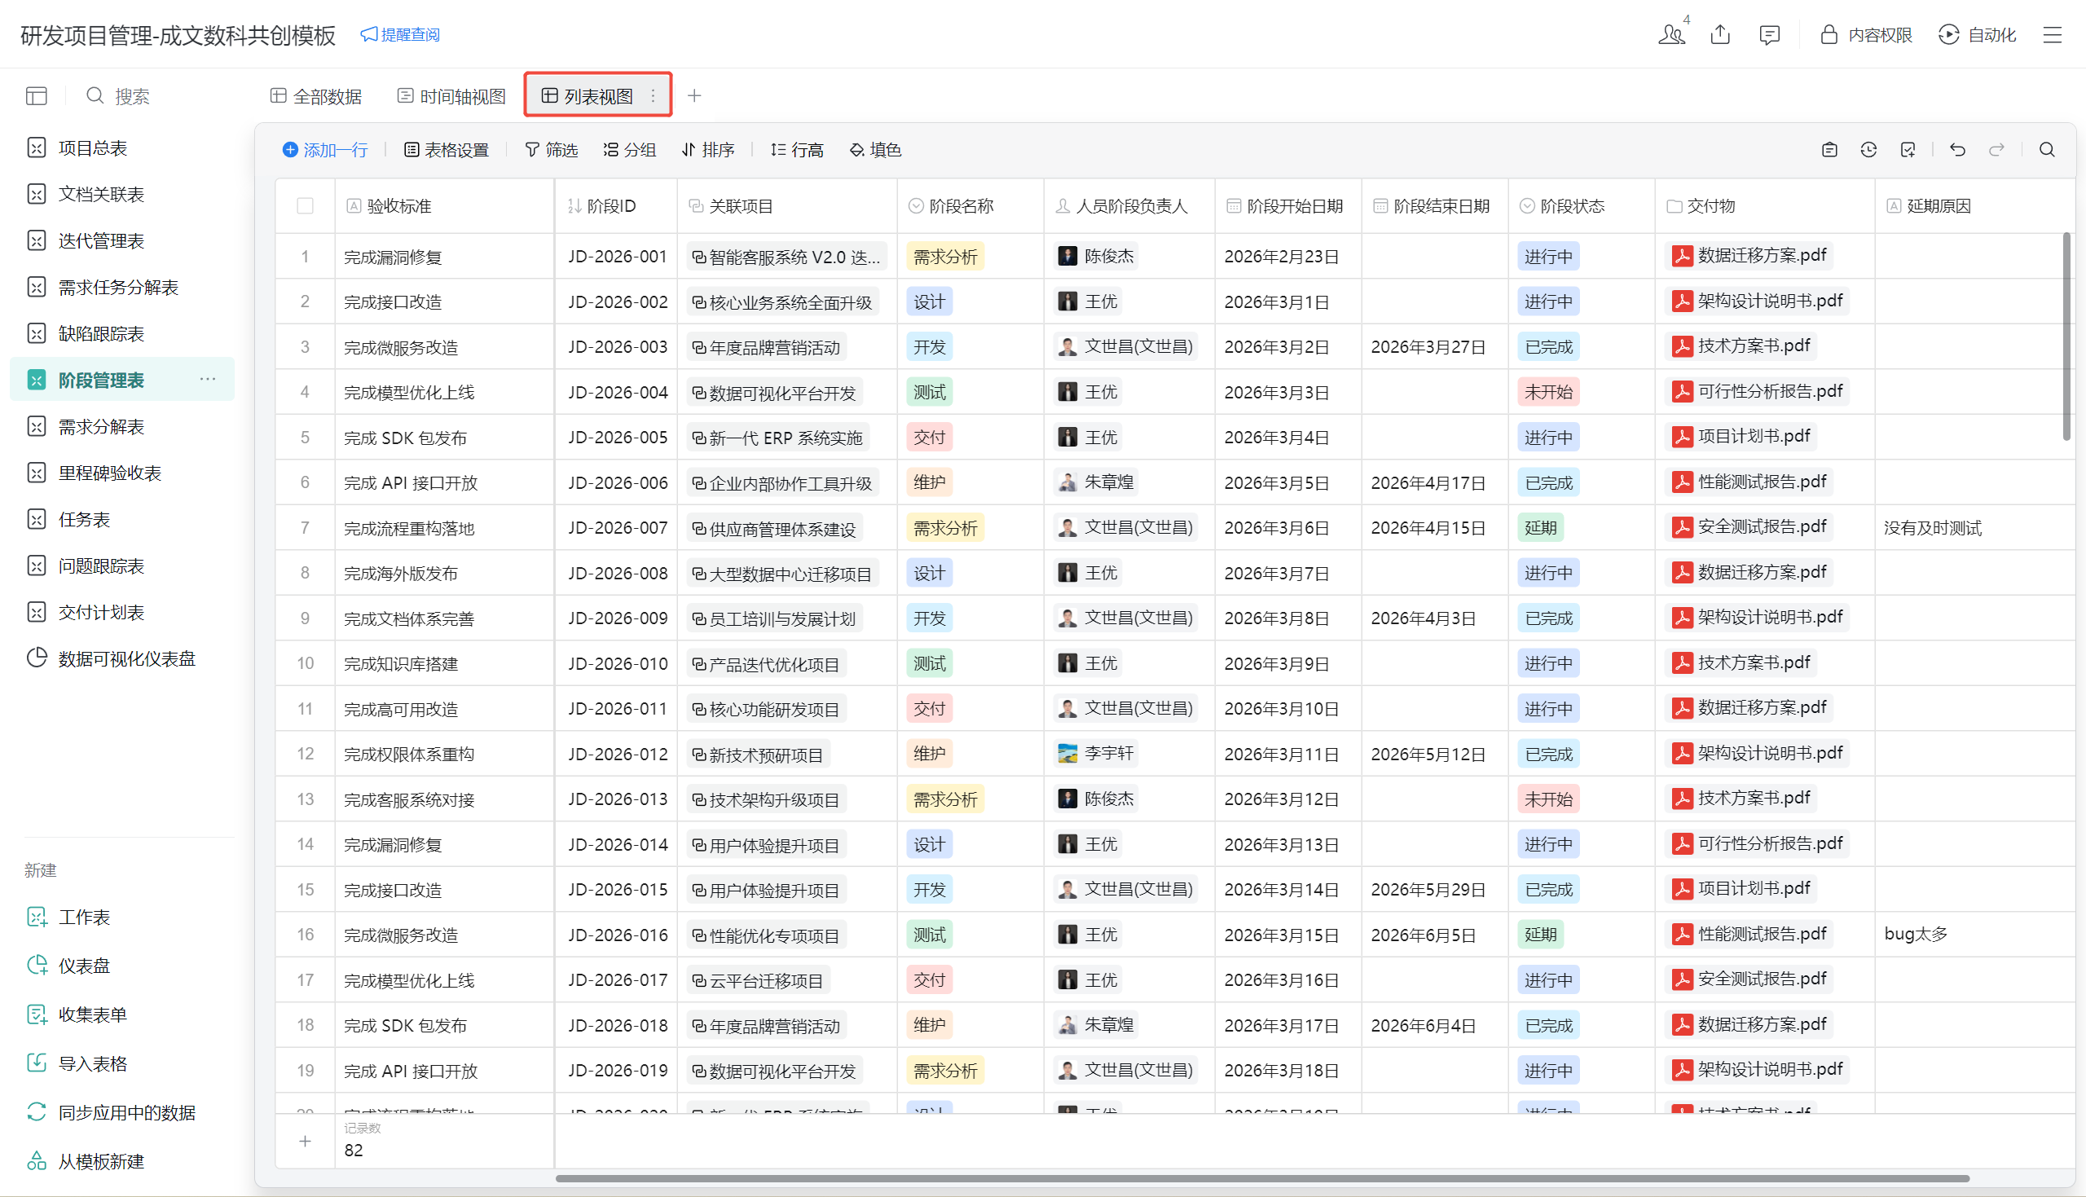Screen dimensions: 2086x1197
Task: Switch to 时间轴视图 tab
Action: (x=451, y=96)
